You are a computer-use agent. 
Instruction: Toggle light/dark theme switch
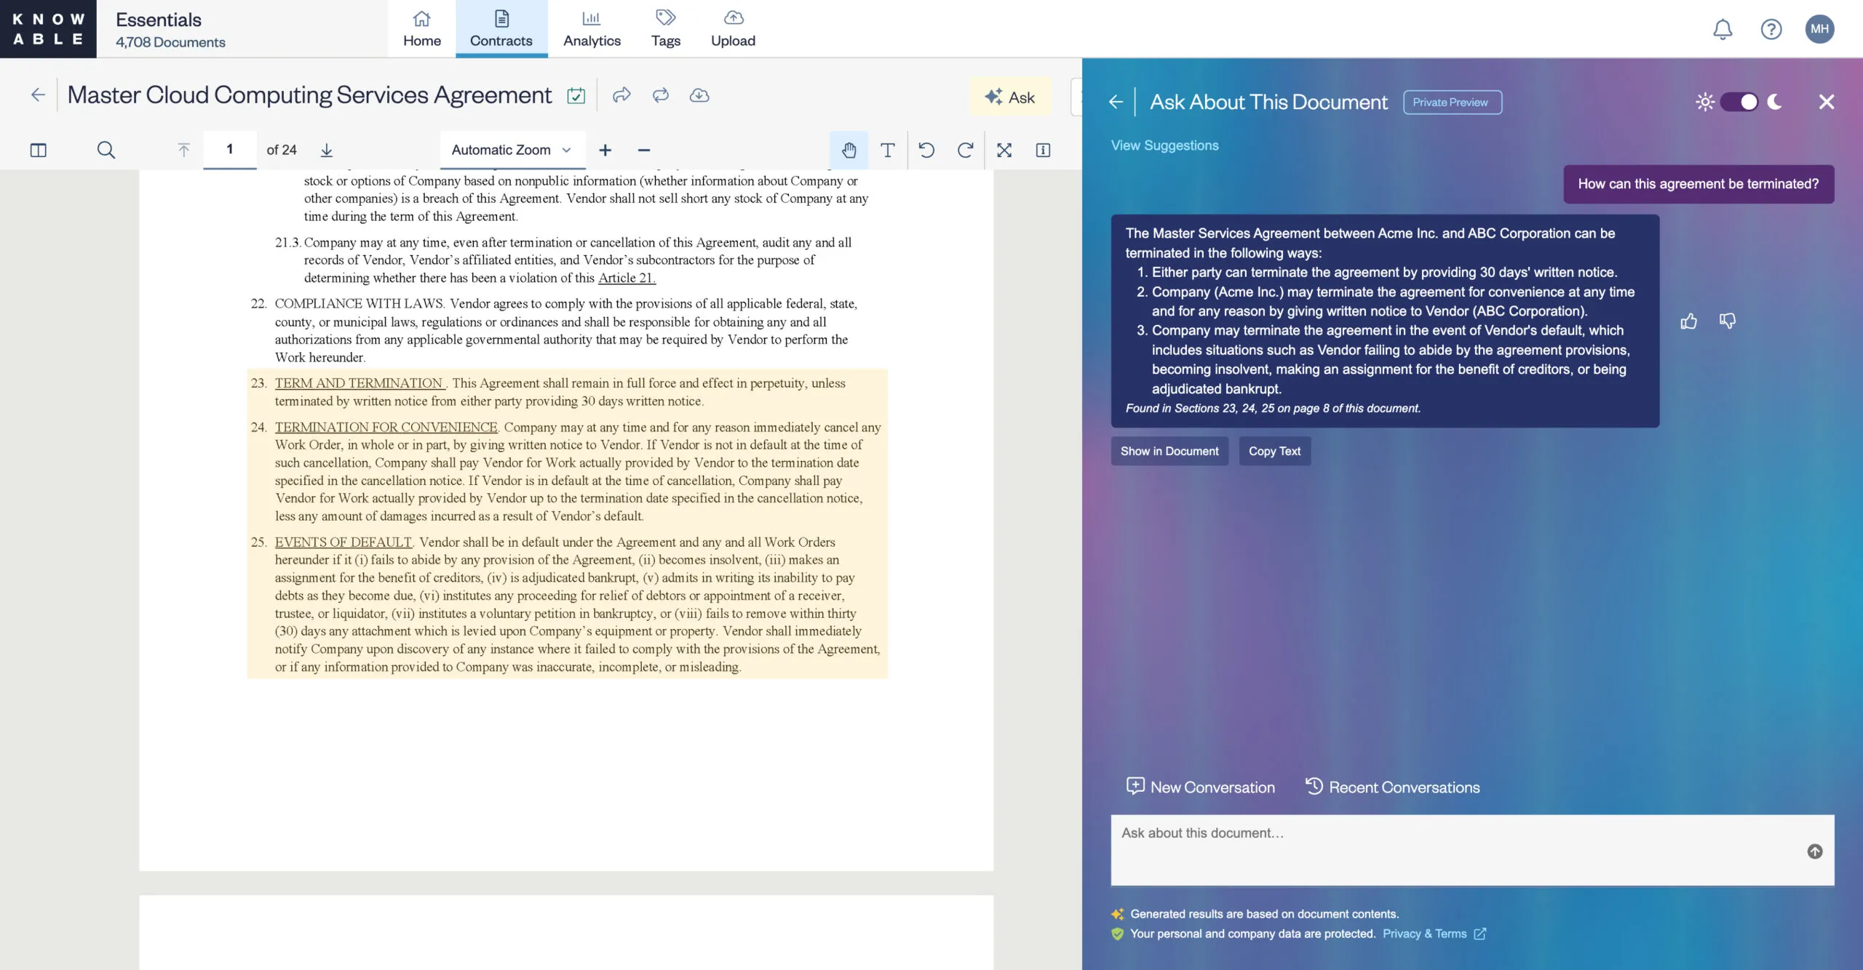pos(1739,102)
